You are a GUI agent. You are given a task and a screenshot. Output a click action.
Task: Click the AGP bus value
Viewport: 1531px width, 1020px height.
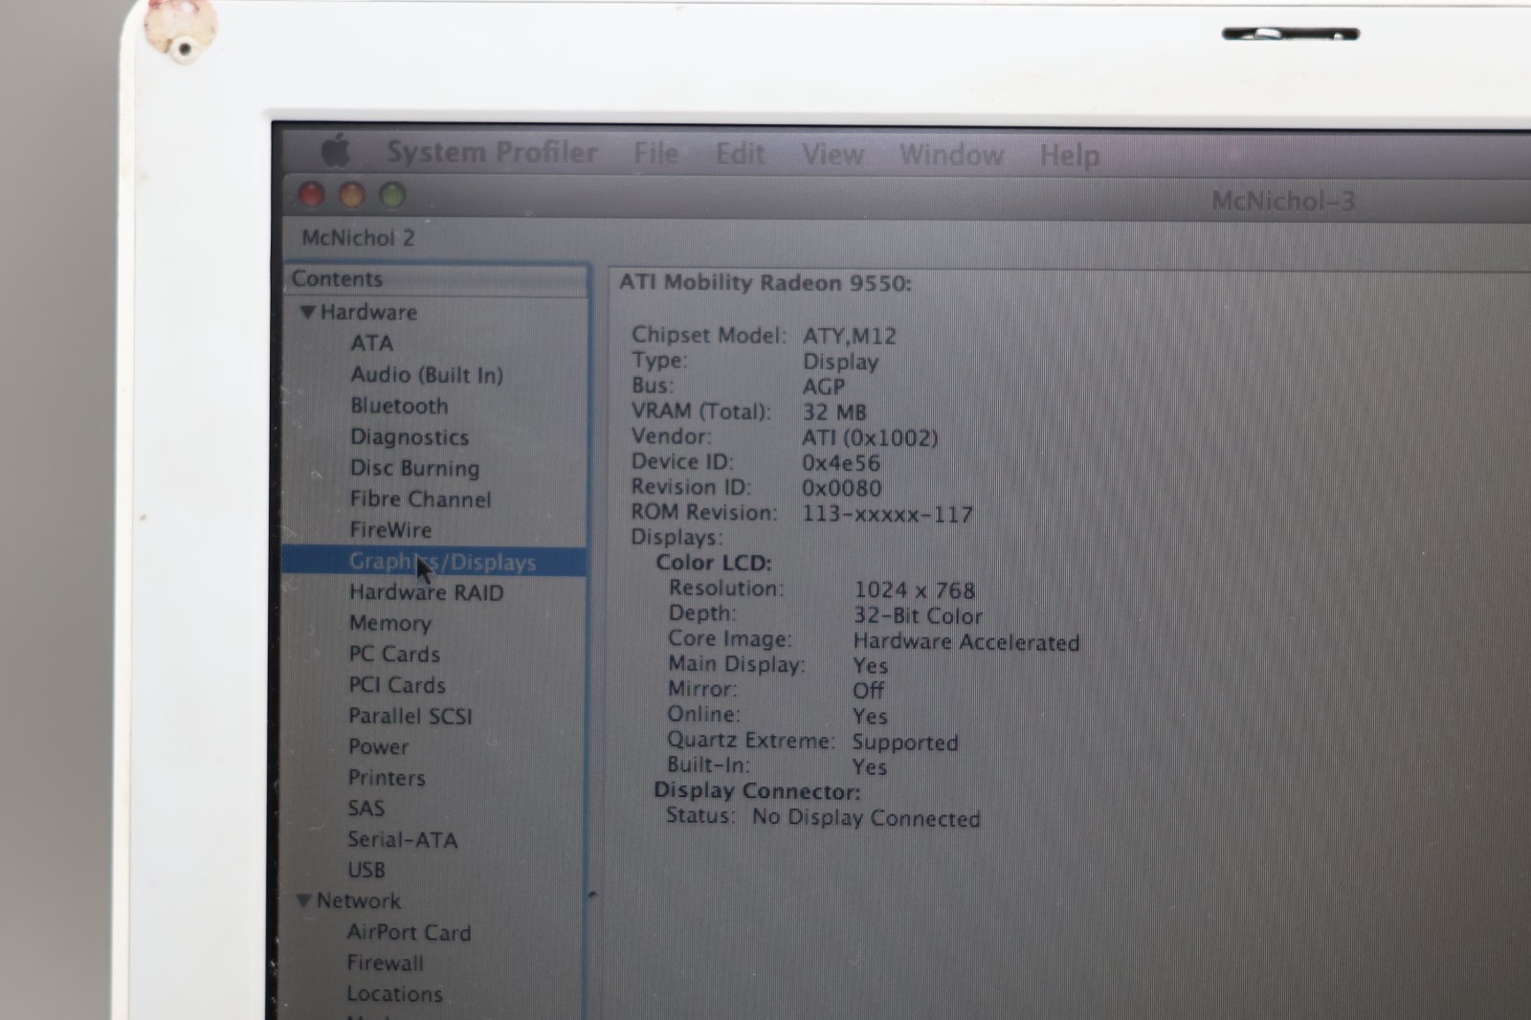823,387
